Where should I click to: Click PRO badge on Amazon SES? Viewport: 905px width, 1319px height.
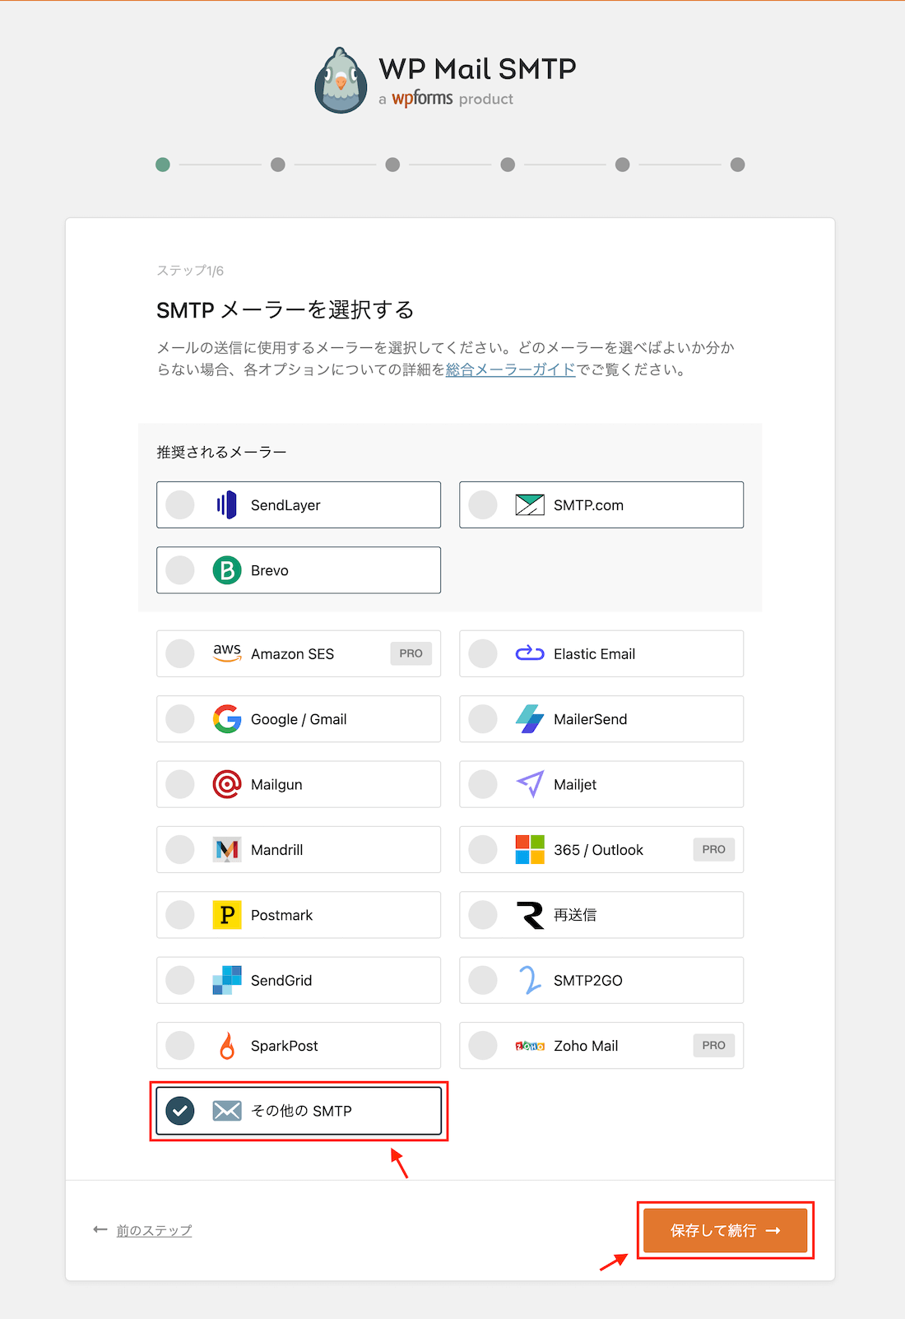[411, 653]
